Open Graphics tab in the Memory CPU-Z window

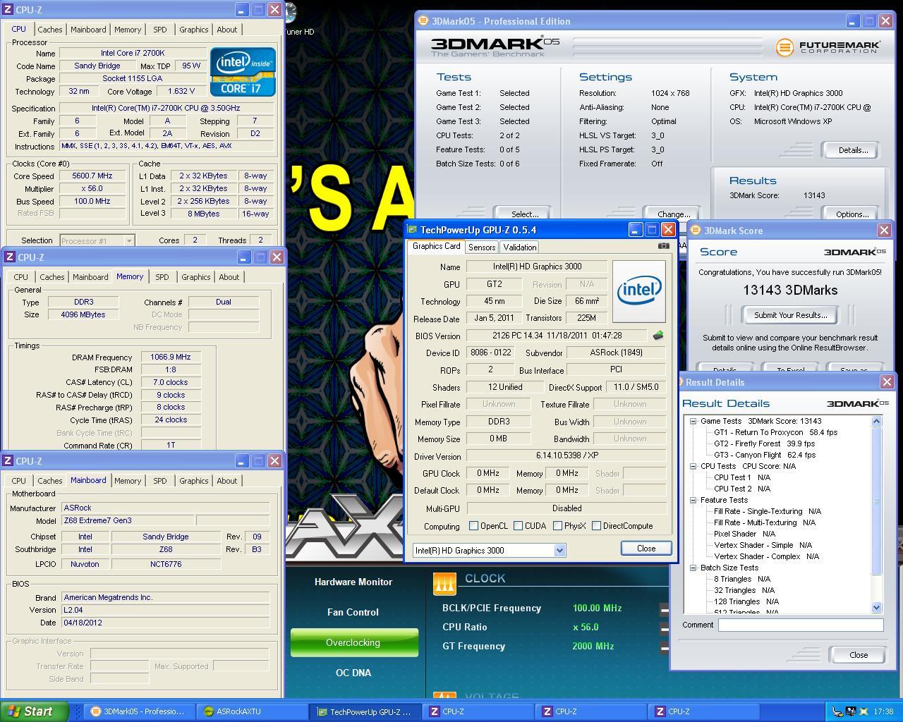tap(195, 277)
